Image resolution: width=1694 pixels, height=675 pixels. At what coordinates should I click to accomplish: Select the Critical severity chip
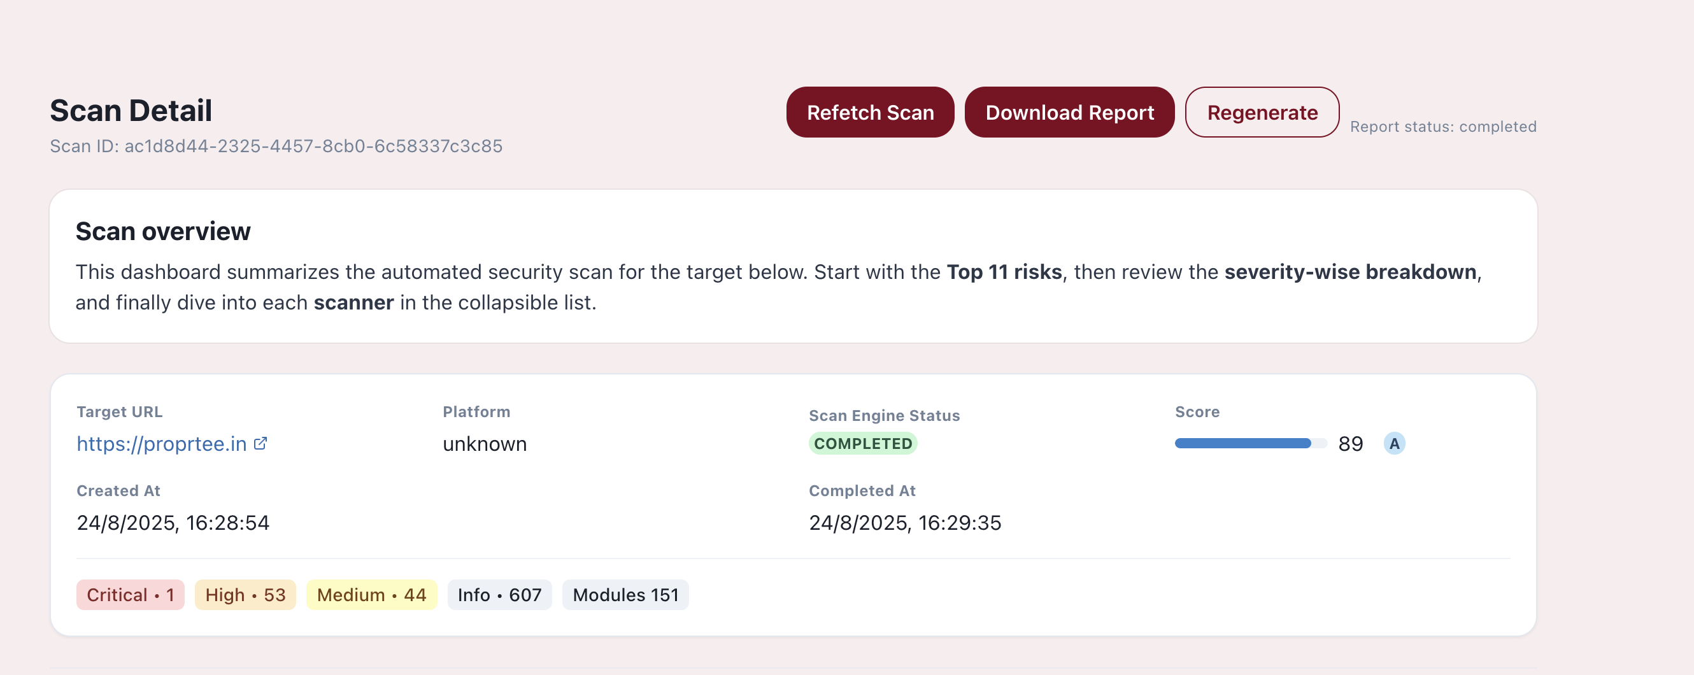[x=130, y=595]
